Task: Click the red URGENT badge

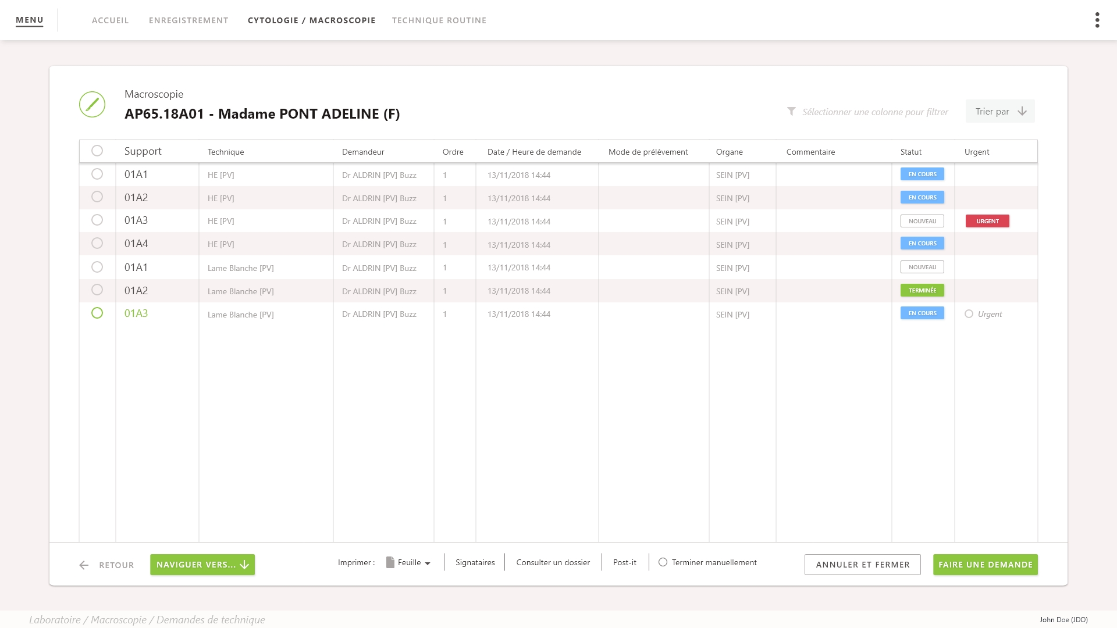Action: (987, 221)
